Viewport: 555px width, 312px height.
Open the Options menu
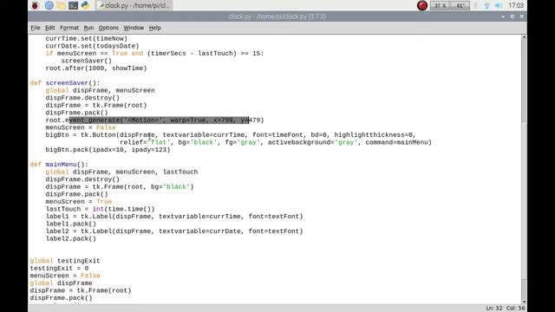click(108, 28)
